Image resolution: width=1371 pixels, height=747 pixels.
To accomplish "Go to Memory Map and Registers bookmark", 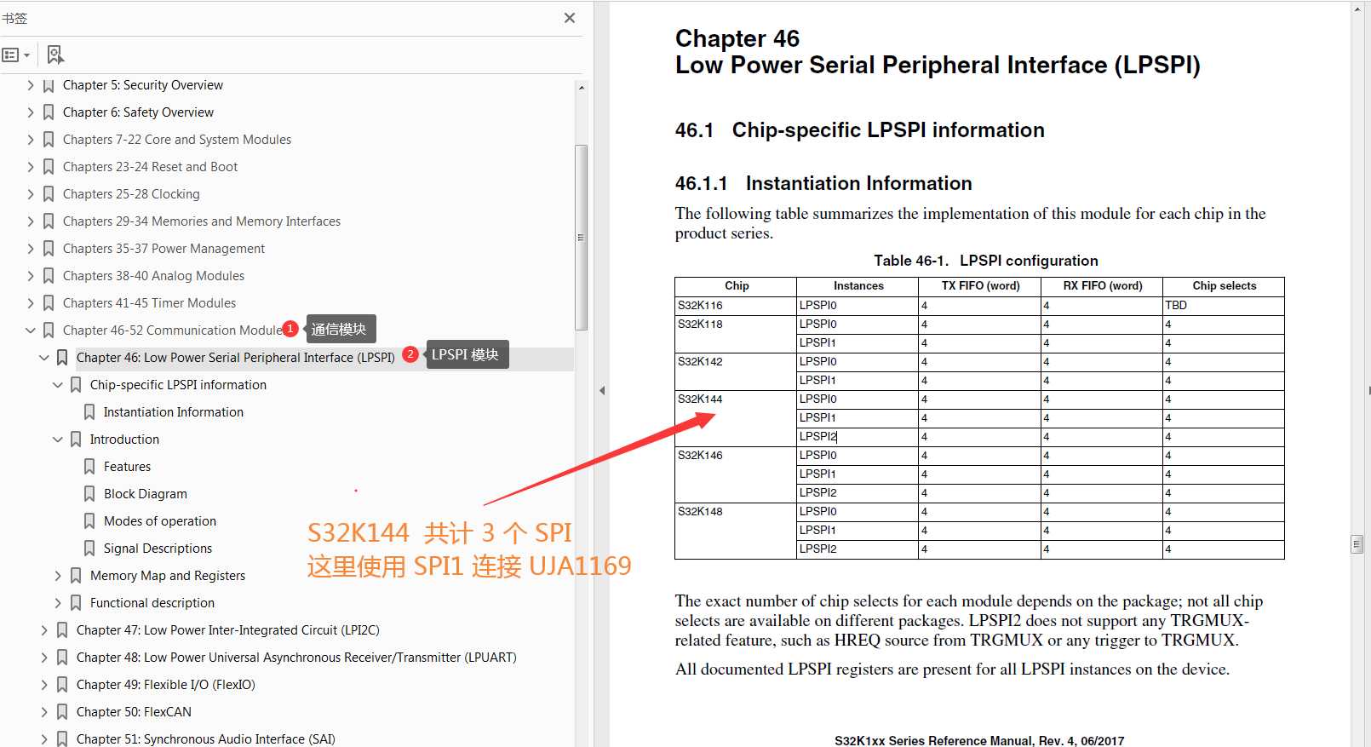I will (168, 576).
